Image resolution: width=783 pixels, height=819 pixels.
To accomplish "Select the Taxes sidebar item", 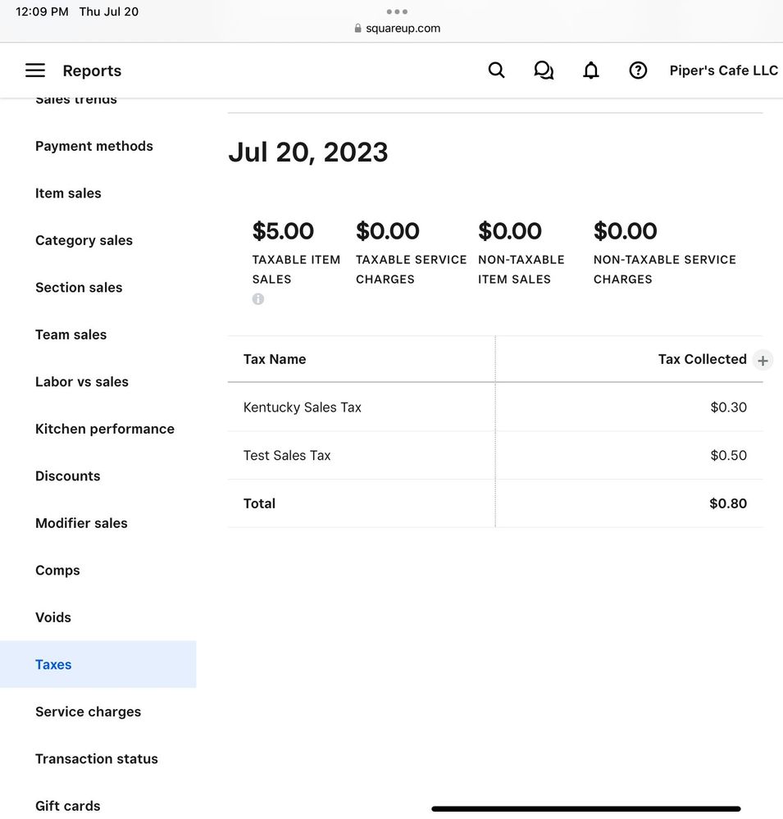I will point(53,665).
